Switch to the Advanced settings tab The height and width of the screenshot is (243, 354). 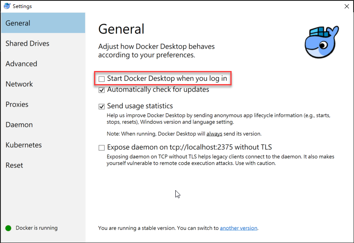43,63
